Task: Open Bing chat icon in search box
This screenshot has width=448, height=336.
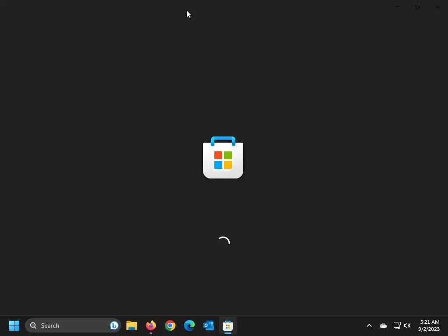Action: coord(114,325)
